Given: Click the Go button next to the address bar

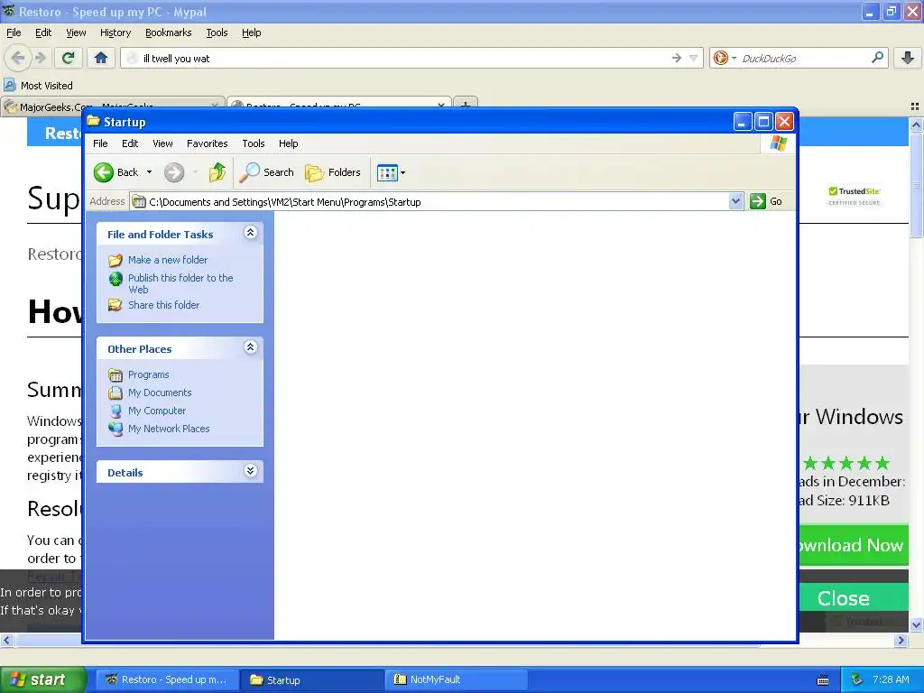Looking at the screenshot, I should (x=766, y=201).
